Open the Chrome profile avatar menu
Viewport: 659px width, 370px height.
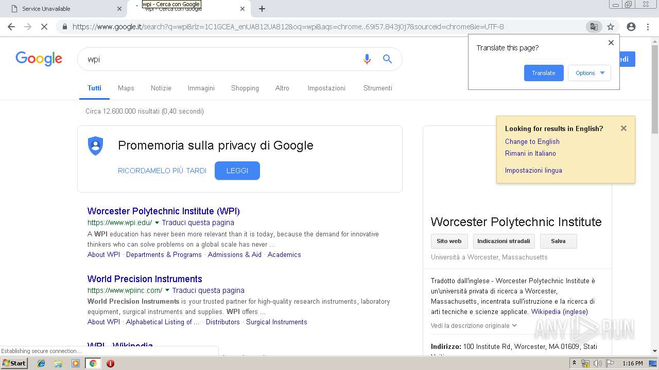click(x=631, y=27)
